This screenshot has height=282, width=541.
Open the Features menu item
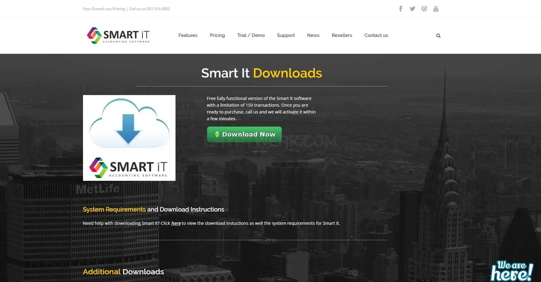(188, 35)
